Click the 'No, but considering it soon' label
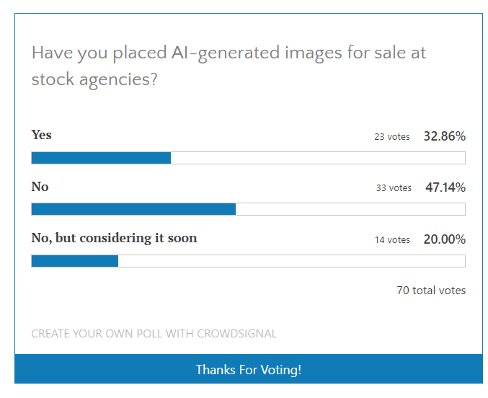The width and height of the screenshot is (488, 398). (114, 238)
